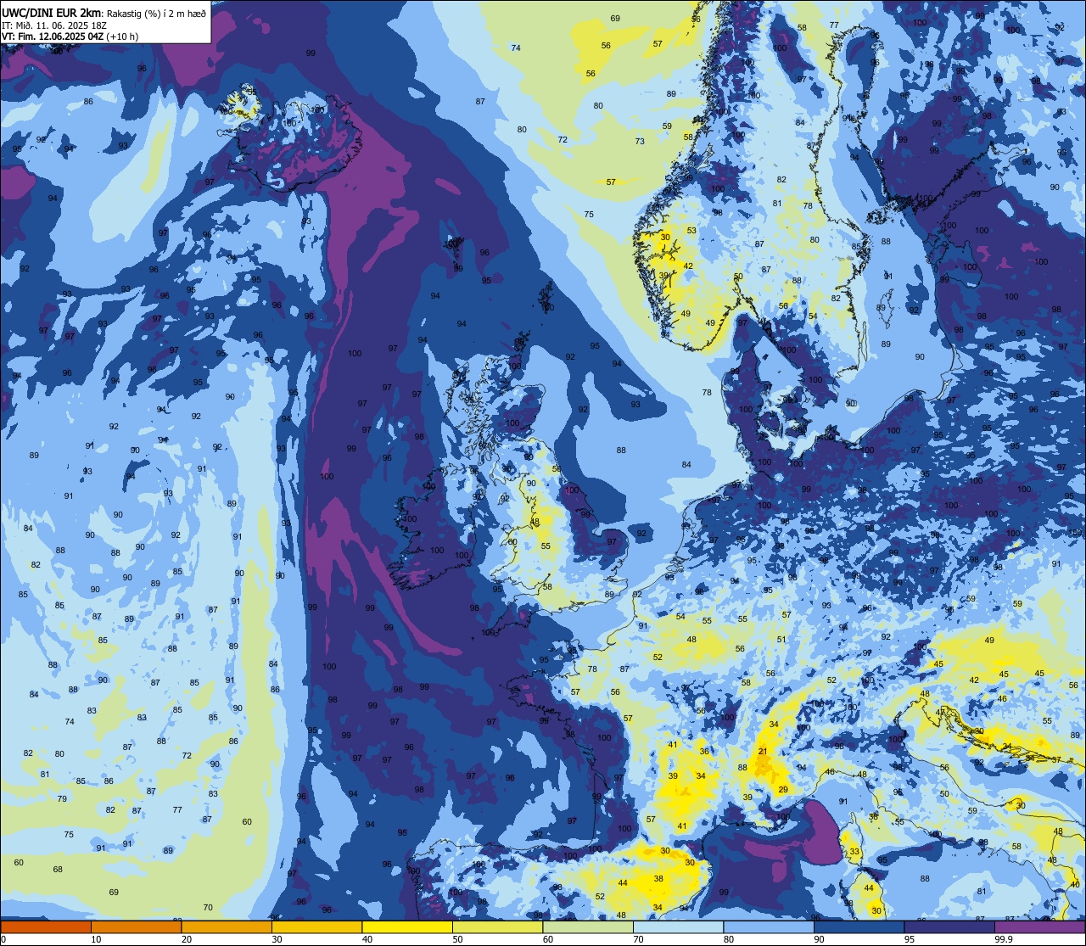Click the legend tick label "10"
Viewport: 1086px width, 946px height.
(x=96, y=939)
